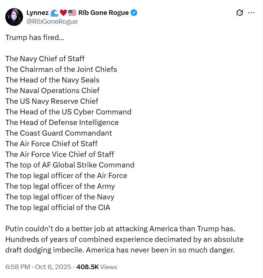Viewport: 263px width, 278px height.
Task: Open the Rib Gone Rogue display name
Action: pyautogui.click(x=103, y=13)
